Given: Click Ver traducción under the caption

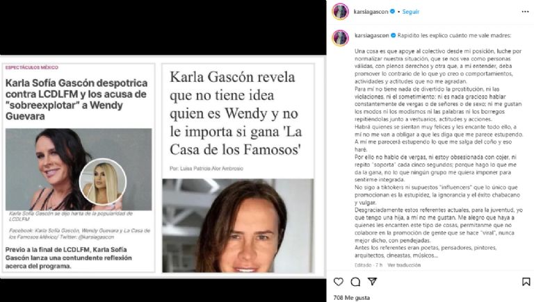Looking at the screenshot, I should (404, 265).
